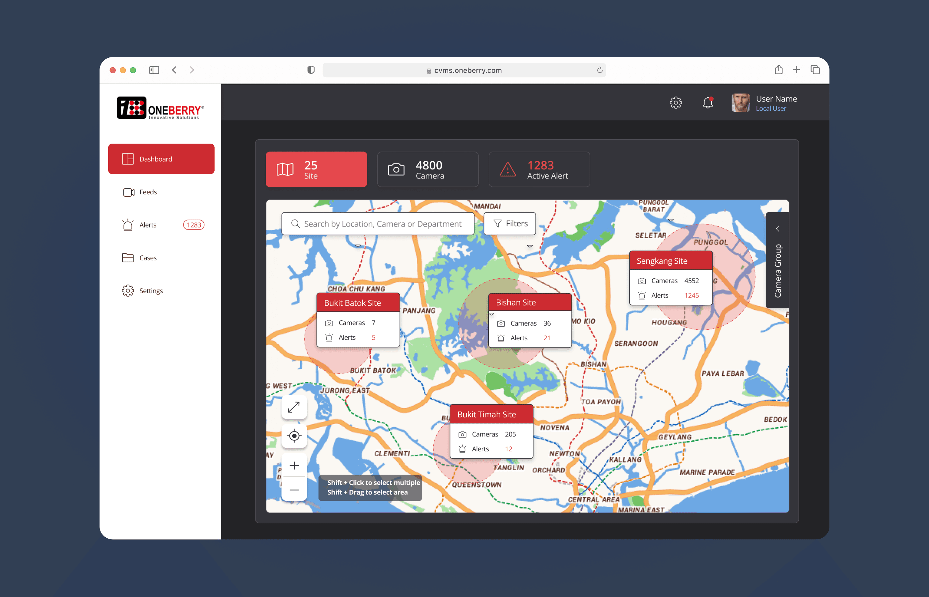Zoom in with the plus button
Viewport: 929px width, 597px height.
[294, 465]
